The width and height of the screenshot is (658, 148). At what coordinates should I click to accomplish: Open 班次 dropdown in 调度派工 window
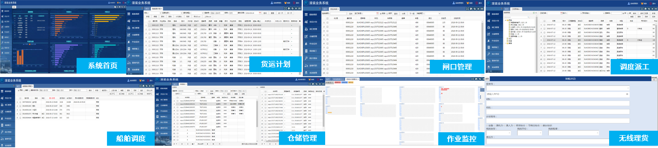pyautogui.click(x=574, y=13)
